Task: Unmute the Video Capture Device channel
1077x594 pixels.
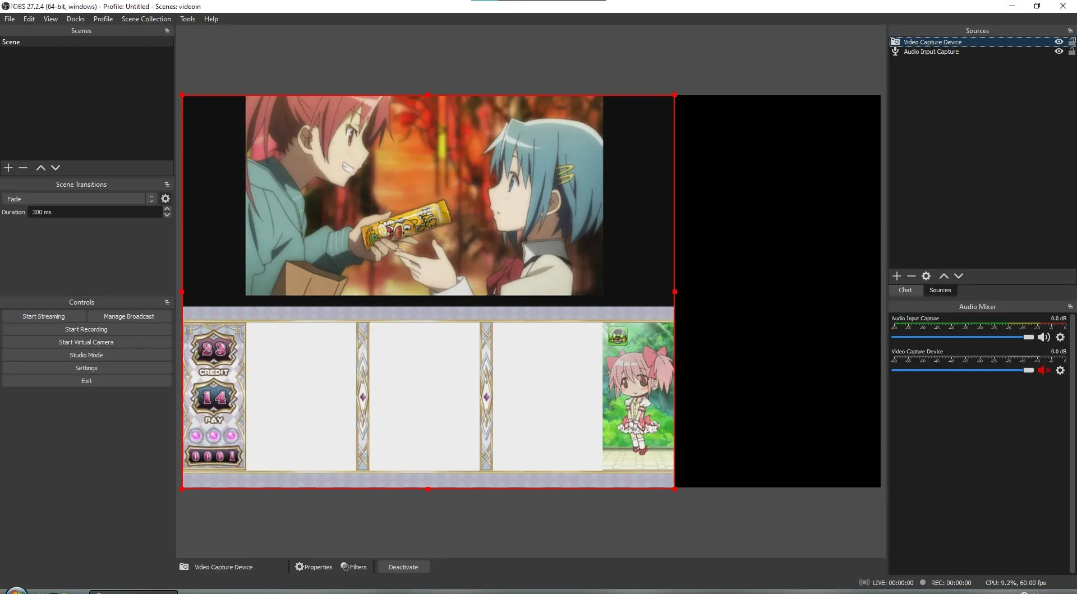Action: (x=1043, y=370)
